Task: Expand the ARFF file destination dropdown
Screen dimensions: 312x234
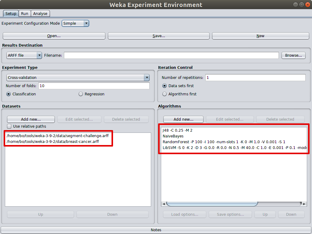Action: point(24,55)
